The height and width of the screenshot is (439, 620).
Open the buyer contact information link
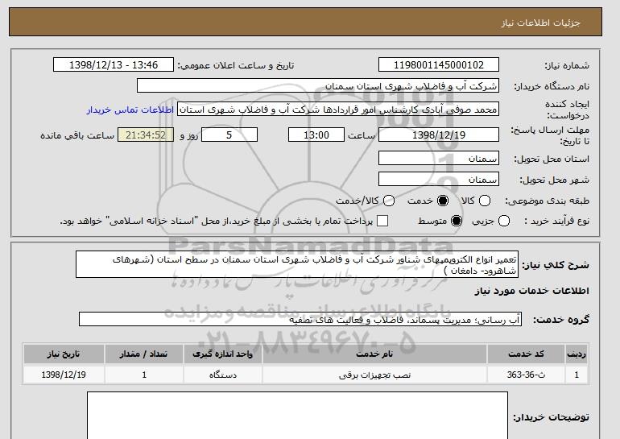(x=130, y=110)
